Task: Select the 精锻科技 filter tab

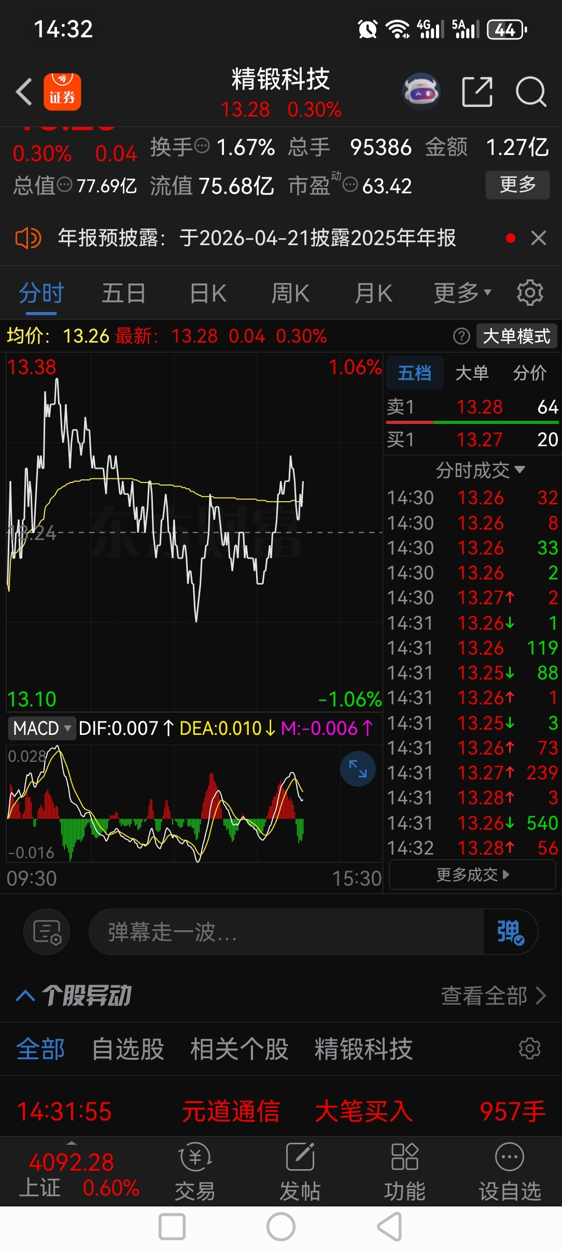Action: (363, 1049)
